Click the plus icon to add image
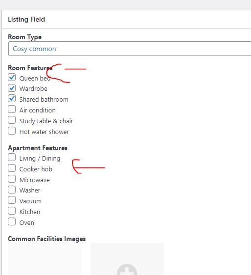The image size is (251, 275). (x=127, y=270)
